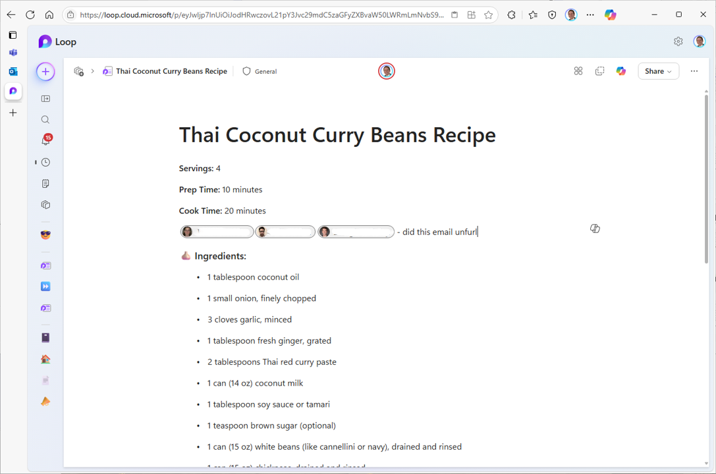Click the Cook Time: 20 minutes line
Viewport: 716px width, 474px height.
coord(223,211)
